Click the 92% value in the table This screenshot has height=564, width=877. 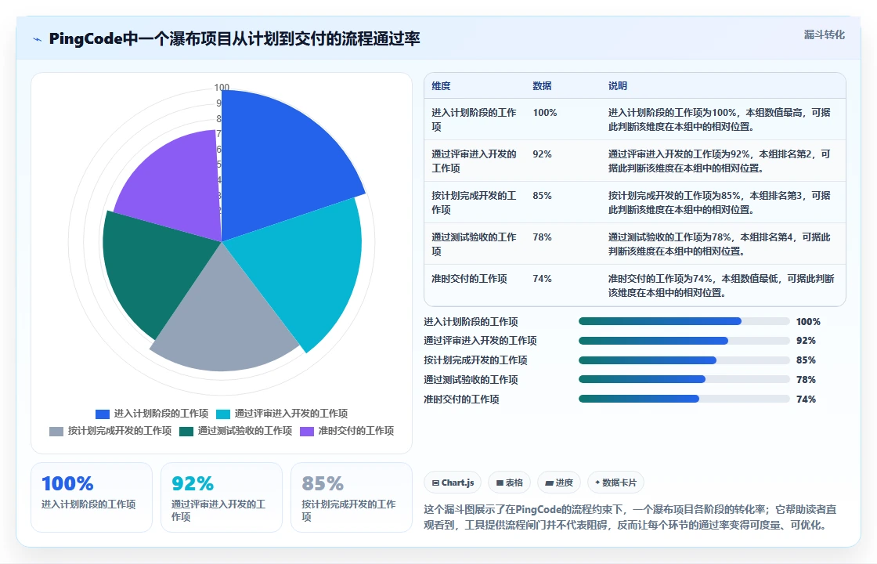(x=542, y=154)
